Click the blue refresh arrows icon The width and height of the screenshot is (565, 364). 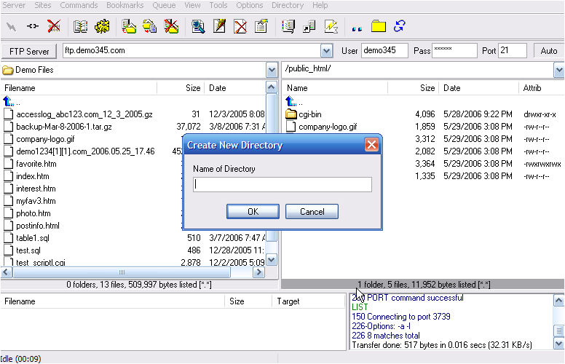399,26
